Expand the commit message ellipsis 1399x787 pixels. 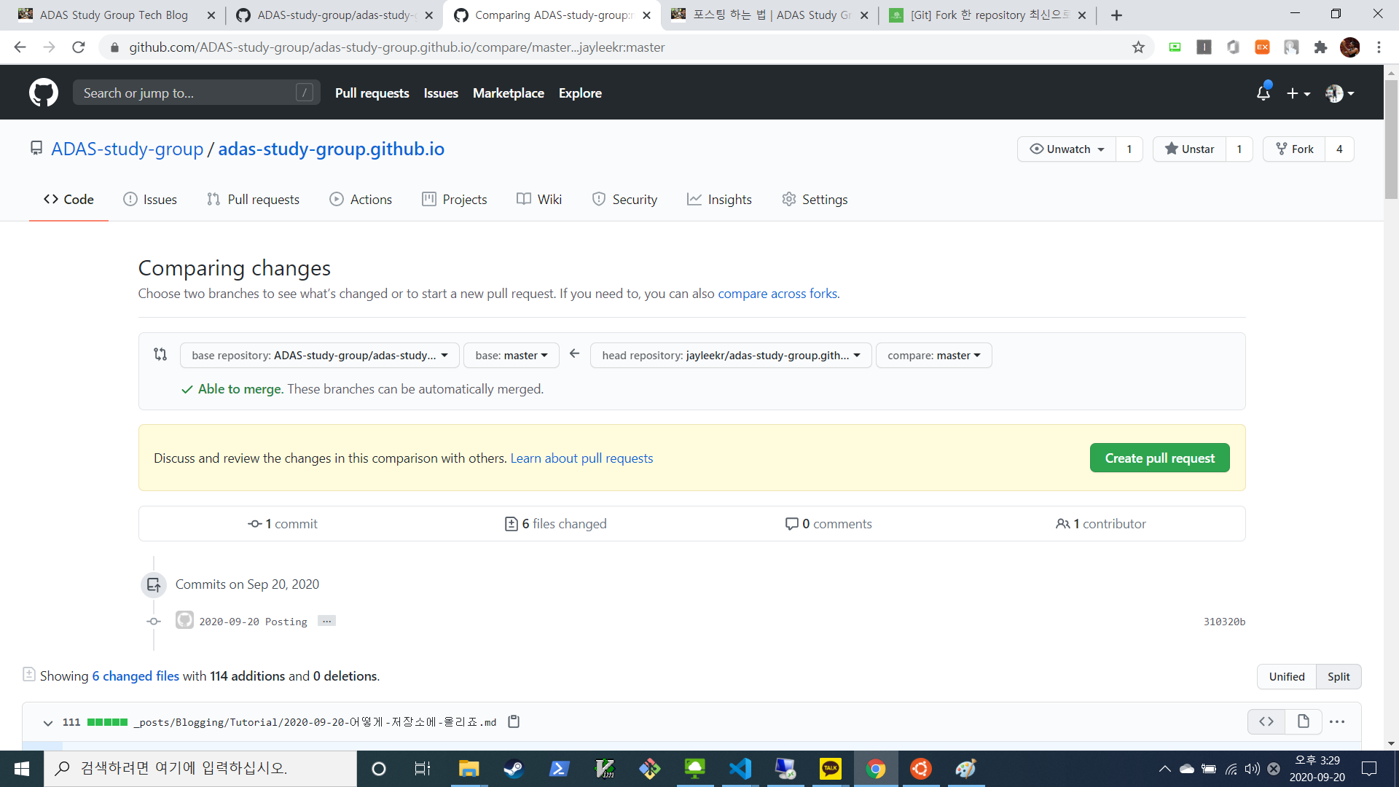(326, 621)
